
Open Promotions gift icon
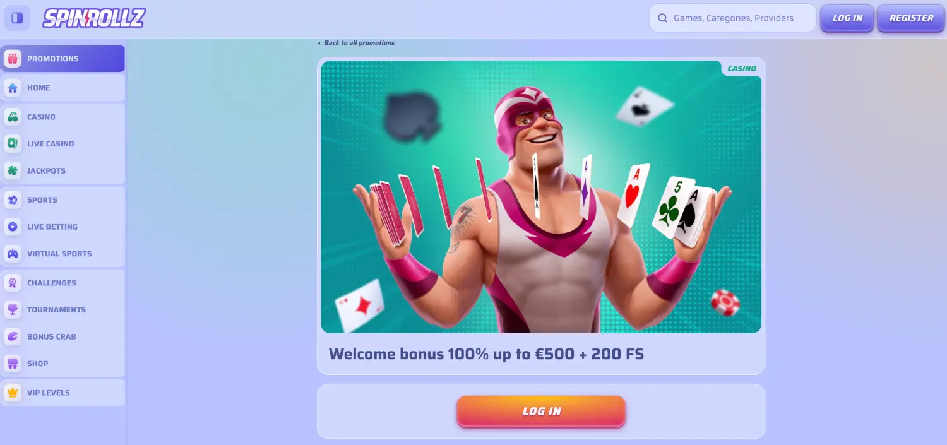[13, 59]
